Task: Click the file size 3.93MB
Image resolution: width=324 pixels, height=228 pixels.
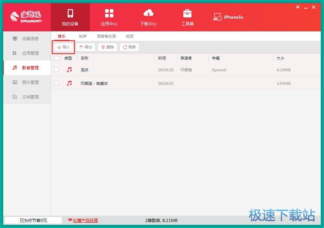Action: [x=283, y=84]
